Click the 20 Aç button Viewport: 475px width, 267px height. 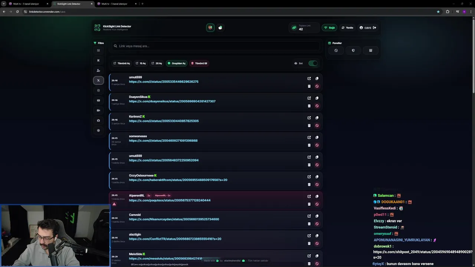point(157,63)
